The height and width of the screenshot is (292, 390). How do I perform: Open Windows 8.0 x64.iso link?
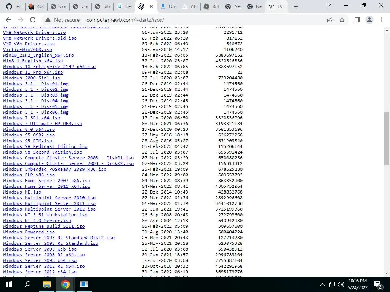(x=29, y=129)
